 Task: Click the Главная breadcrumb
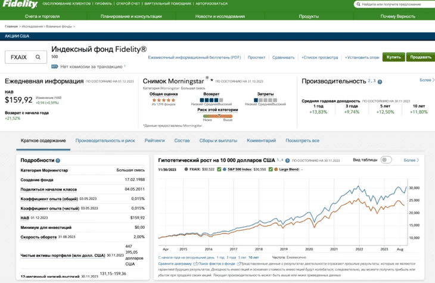[x=11, y=26]
